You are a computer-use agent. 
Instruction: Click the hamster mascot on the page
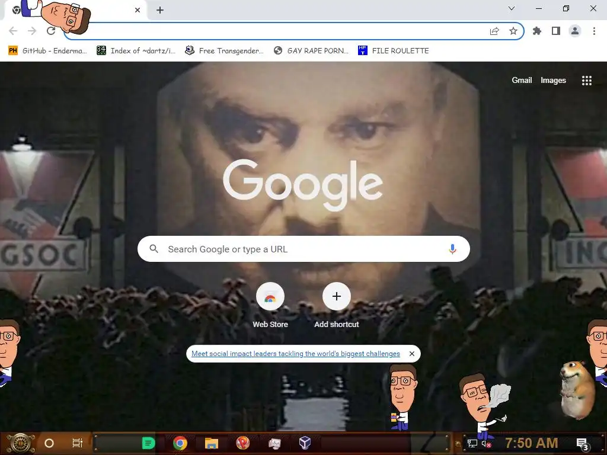click(577, 390)
